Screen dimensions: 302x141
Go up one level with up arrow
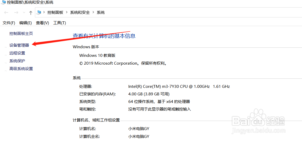click(x=31, y=13)
